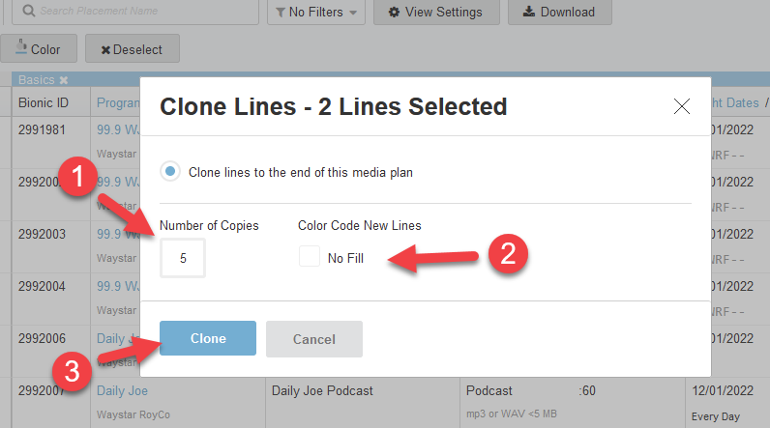This screenshot has height=428, width=770.
Task: Click the Daily Joe Podcast cell
Action: [x=322, y=390]
